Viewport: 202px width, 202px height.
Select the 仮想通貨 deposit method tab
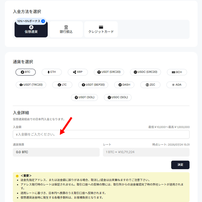(31, 30)
